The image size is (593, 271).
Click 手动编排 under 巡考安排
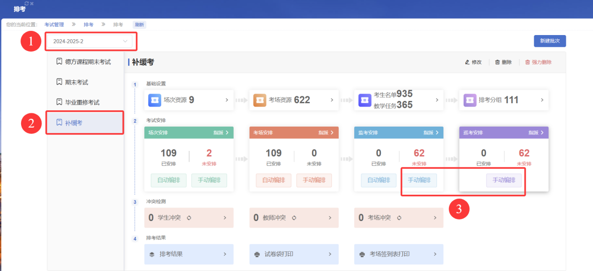point(504,180)
